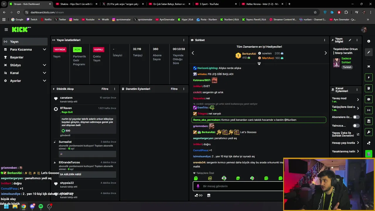Open Takipçilere özel sohbet settings
Screen dimensions: 375x211
(x=345, y=108)
